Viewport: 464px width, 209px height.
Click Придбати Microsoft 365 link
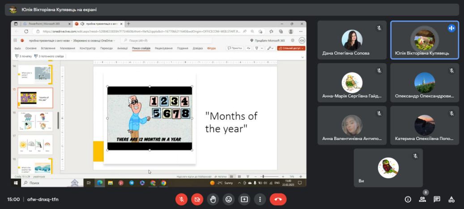[x=268, y=41]
